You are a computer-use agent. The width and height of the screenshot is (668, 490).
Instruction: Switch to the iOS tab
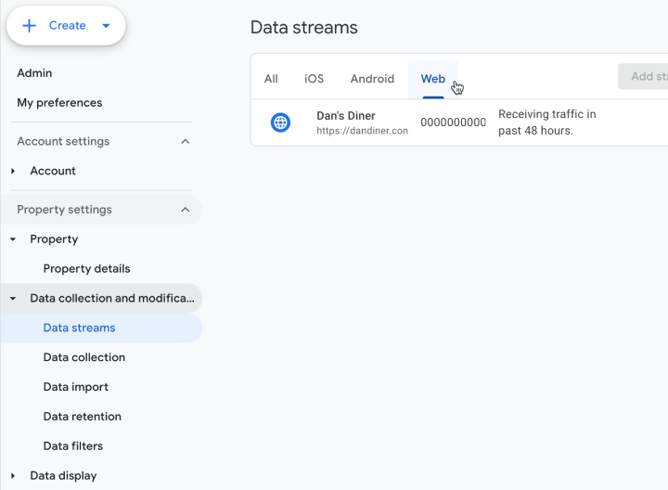[315, 79]
